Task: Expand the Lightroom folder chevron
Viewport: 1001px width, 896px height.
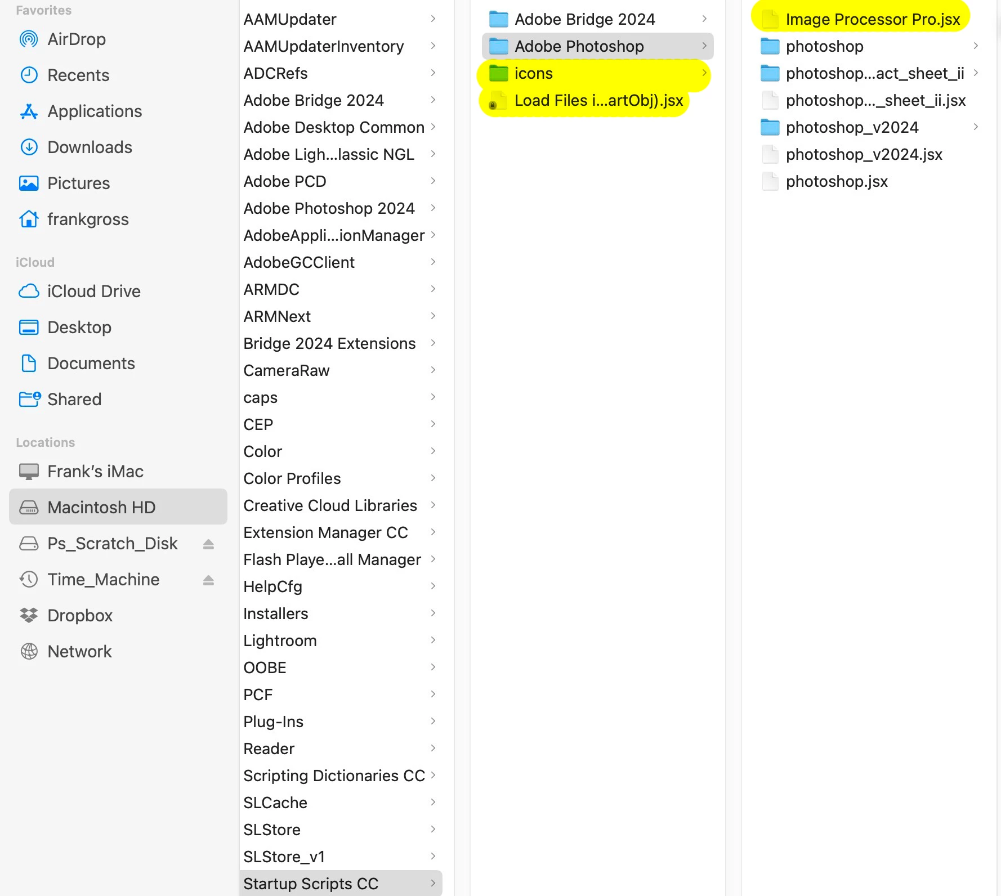Action: tap(433, 640)
